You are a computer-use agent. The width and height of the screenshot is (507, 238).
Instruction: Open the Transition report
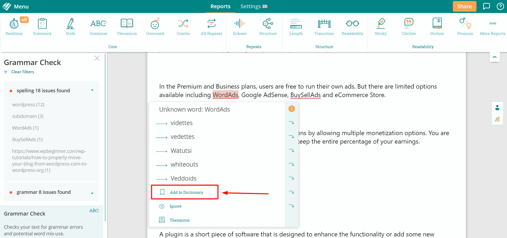[x=324, y=27]
